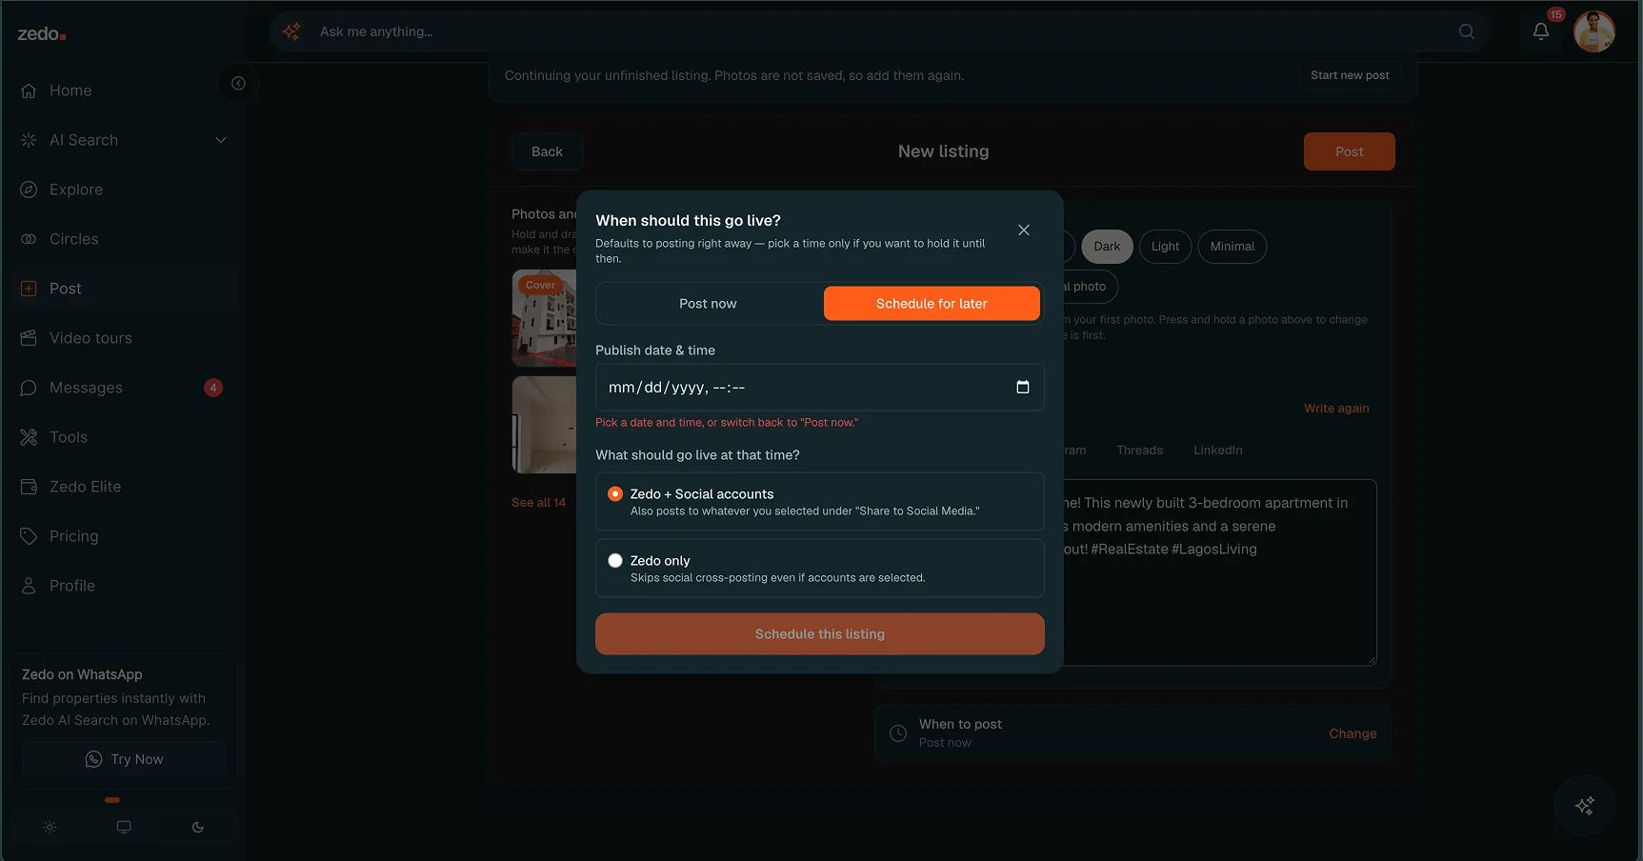Open Pricing in sidebar
This screenshot has width=1643, height=861.
point(124,536)
